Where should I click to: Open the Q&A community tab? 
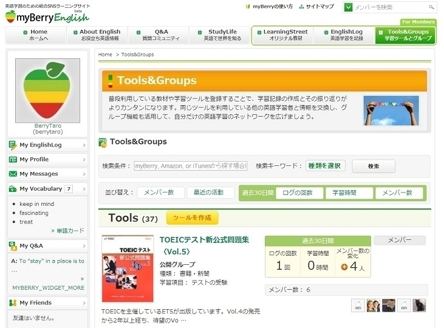[x=159, y=35]
